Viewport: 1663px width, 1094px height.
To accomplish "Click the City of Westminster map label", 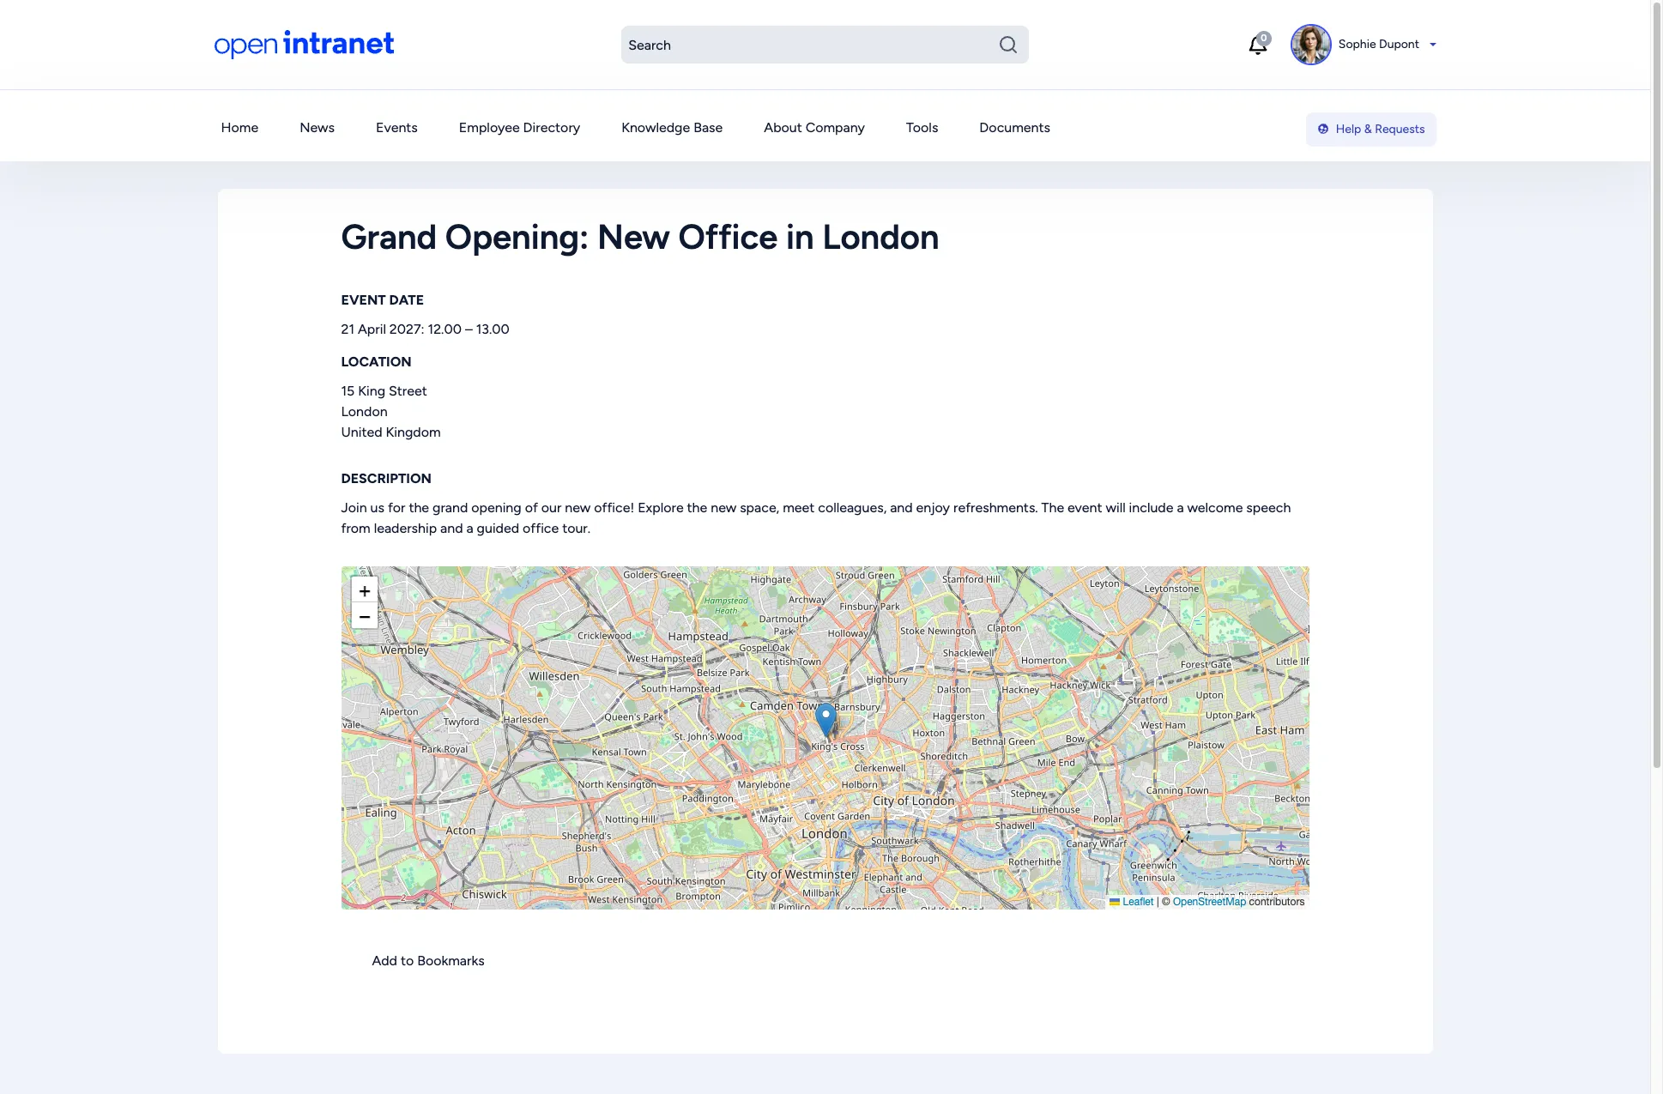I will click(801, 874).
